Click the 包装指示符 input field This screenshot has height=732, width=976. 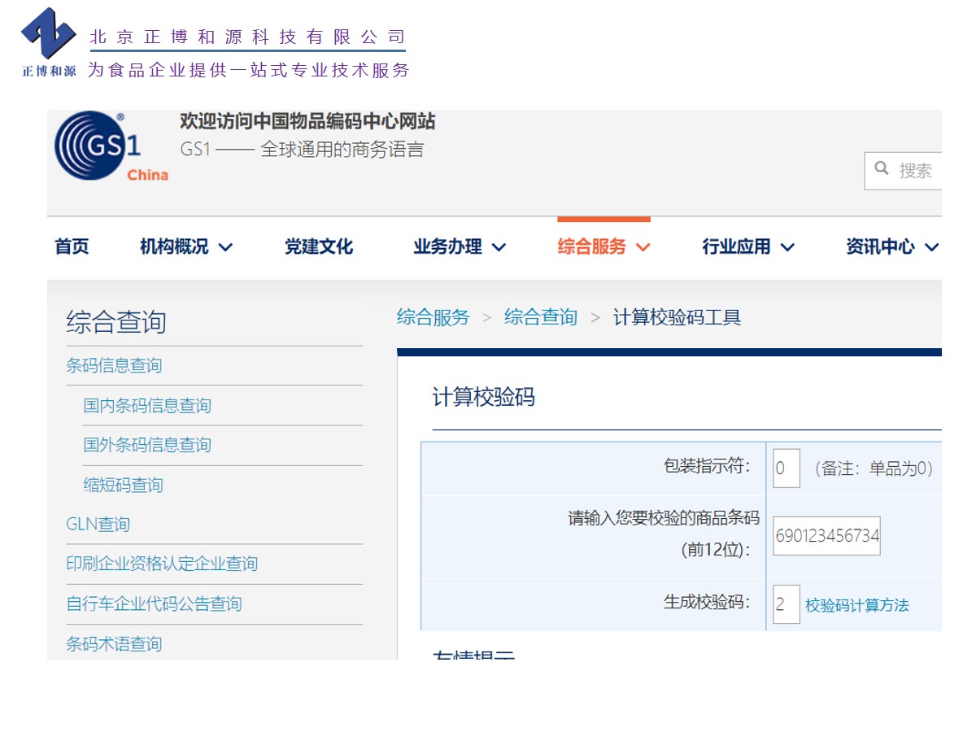click(x=786, y=468)
